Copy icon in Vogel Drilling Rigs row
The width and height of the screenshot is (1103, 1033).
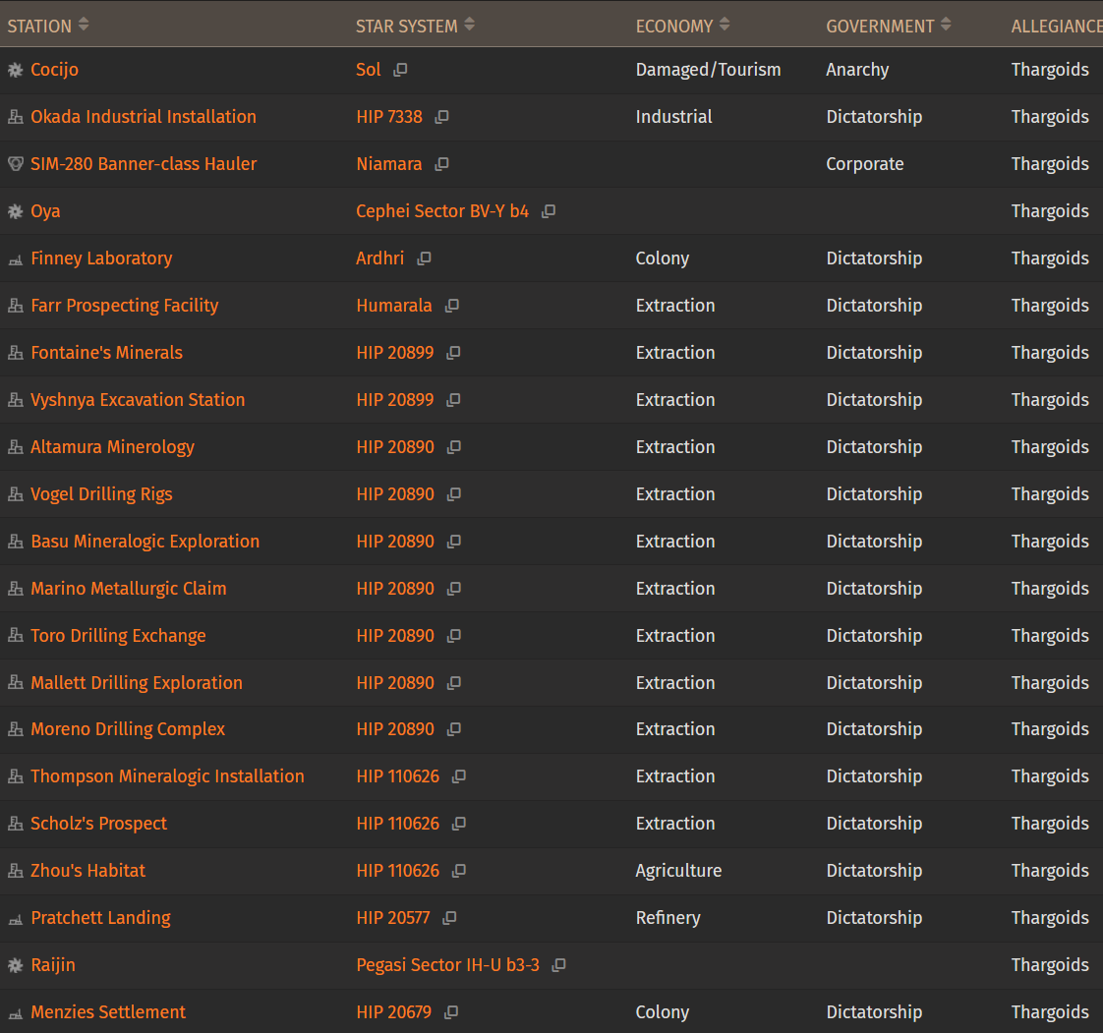click(454, 493)
